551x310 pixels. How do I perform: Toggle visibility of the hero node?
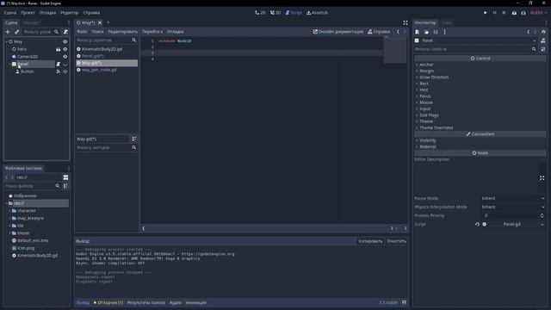[x=65, y=49]
